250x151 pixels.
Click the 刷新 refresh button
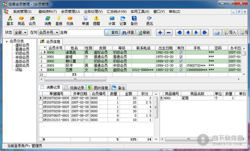(143, 32)
